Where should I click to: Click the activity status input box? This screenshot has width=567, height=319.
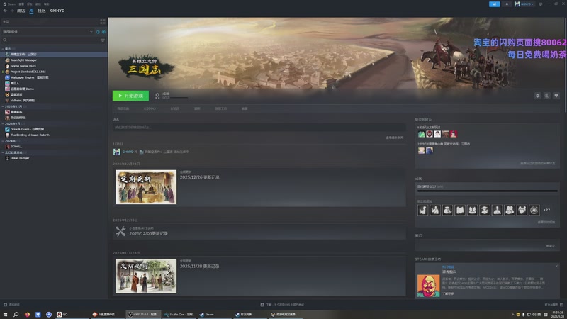259,128
